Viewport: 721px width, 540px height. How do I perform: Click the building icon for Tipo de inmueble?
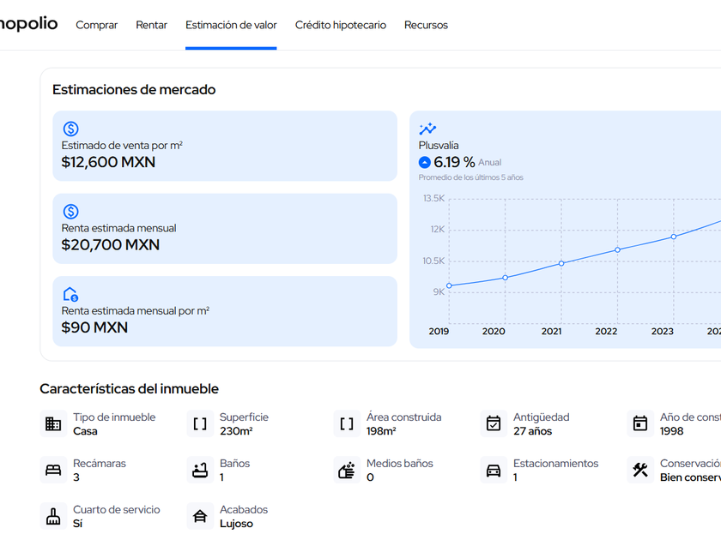tap(53, 423)
